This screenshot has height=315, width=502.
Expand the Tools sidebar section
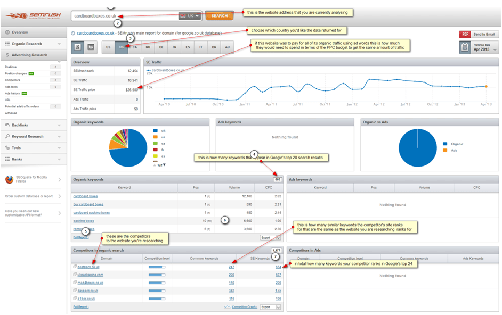click(59, 148)
